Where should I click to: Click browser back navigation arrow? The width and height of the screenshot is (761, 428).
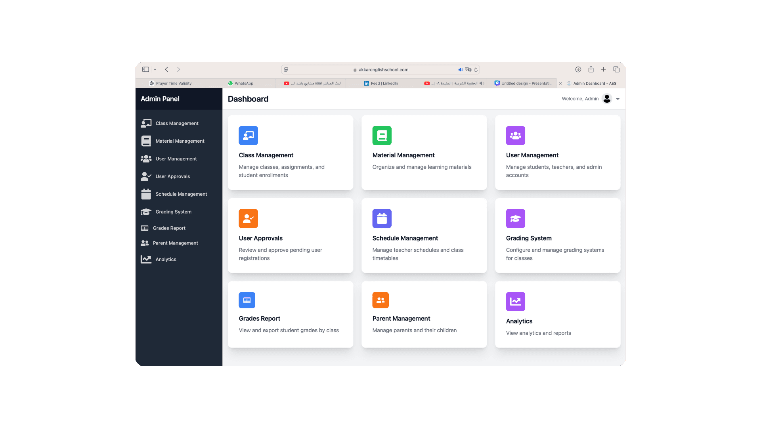click(167, 69)
